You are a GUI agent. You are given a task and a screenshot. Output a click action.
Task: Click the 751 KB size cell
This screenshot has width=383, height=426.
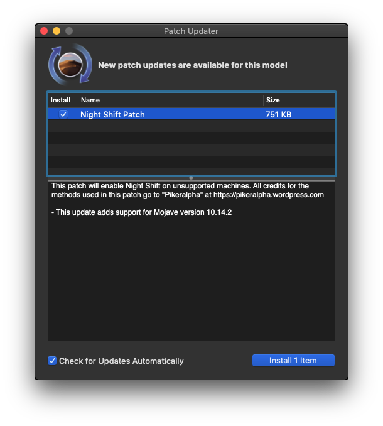pyautogui.click(x=278, y=114)
